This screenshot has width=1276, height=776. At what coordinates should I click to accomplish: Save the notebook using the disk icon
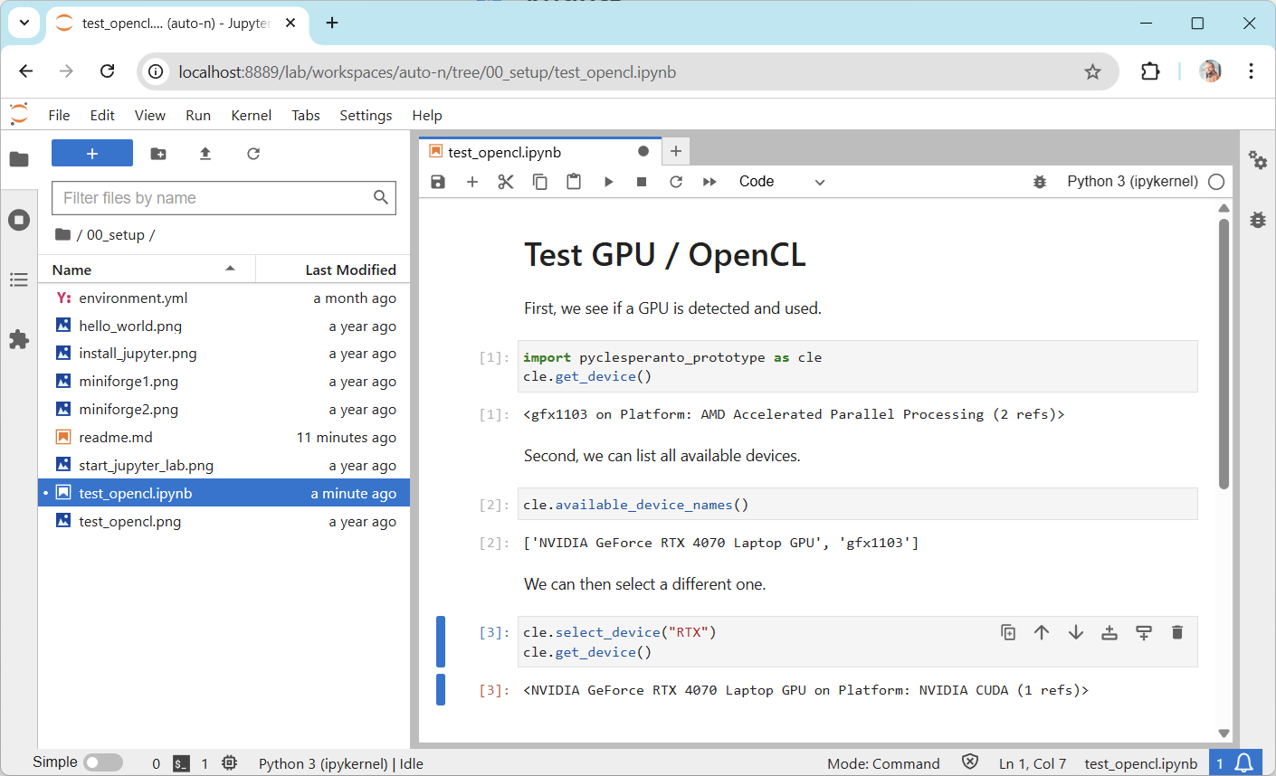[x=438, y=182]
